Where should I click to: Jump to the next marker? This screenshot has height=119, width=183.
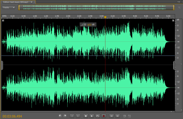[x=117, y=116]
